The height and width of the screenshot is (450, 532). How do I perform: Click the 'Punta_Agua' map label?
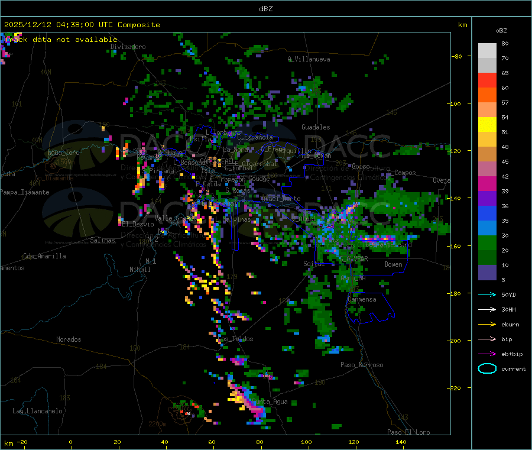pos(270,402)
